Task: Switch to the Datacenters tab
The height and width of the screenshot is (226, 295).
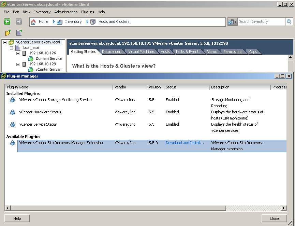Action: click(x=112, y=52)
